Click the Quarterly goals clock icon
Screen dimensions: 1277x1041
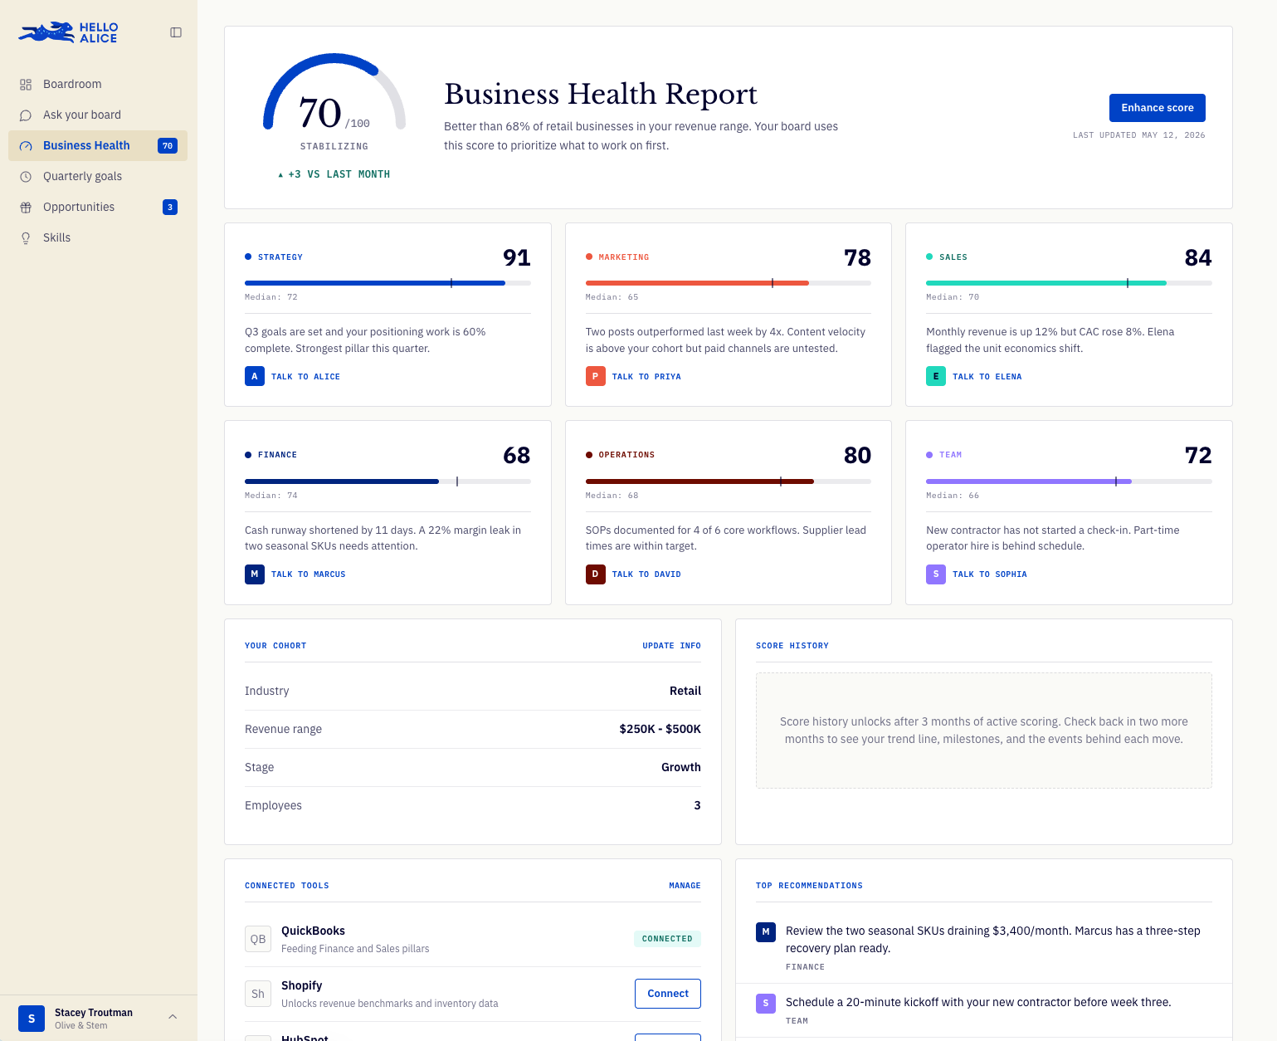pyautogui.click(x=26, y=177)
